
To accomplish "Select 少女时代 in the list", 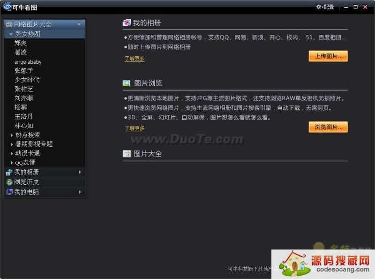I will click(27, 80).
